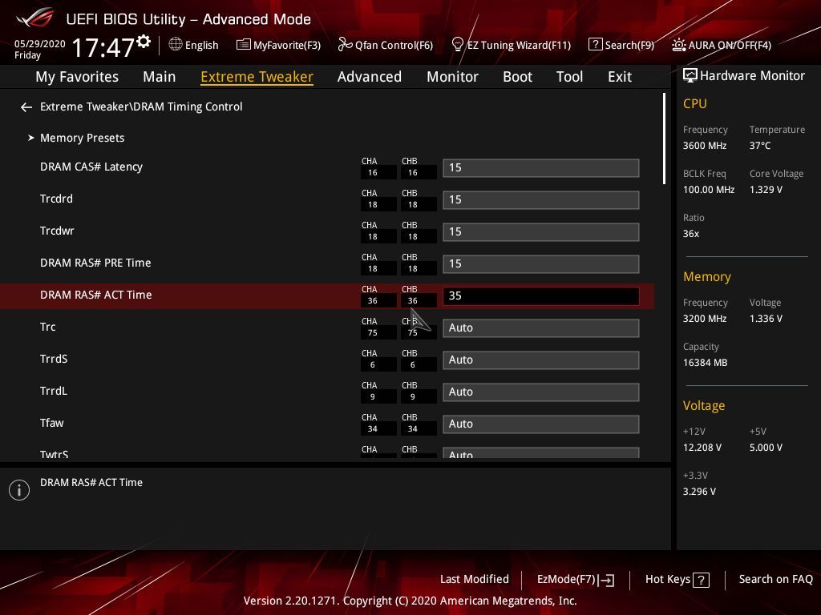The height and width of the screenshot is (615, 821).
Task: Click EZ Tuning Wizard bulb icon
Action: coord(457,45)
